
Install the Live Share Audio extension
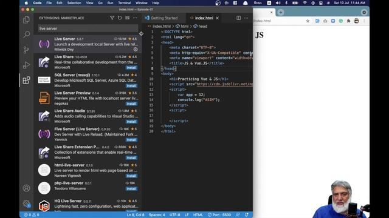point(131,122)
